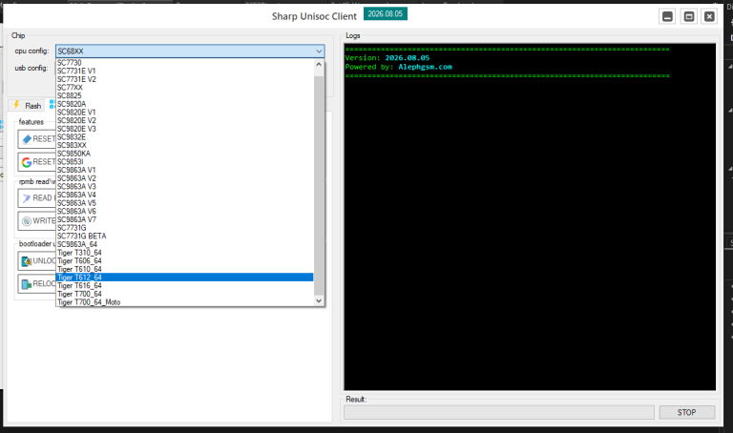Pick SC9820E V2 from the list
This screenshot has width=733, height=433.
pos(184,120)
